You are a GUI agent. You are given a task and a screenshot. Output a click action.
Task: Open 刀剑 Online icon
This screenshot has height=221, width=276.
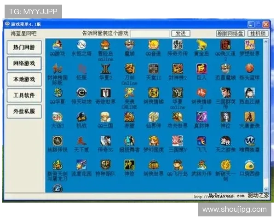pyautogui.click(x=129, y=69)
